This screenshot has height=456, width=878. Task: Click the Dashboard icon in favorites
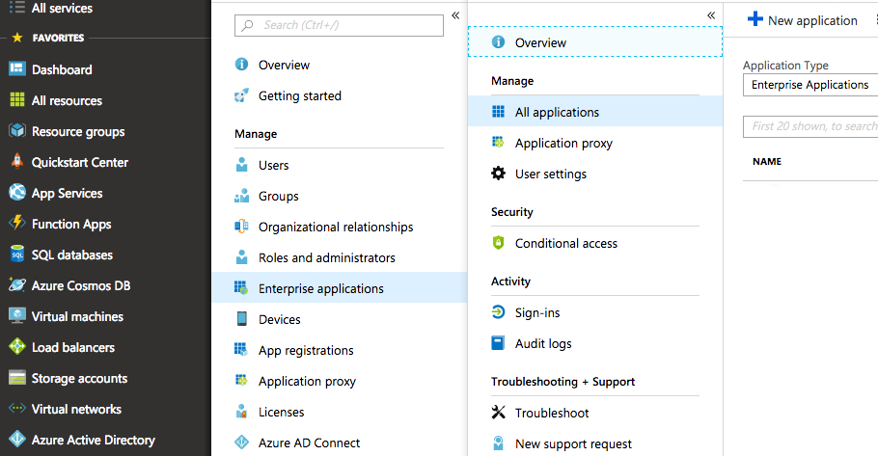(x=16, y=69)
